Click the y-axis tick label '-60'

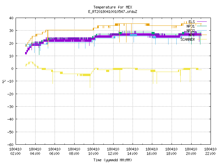(x=11, y=145)
